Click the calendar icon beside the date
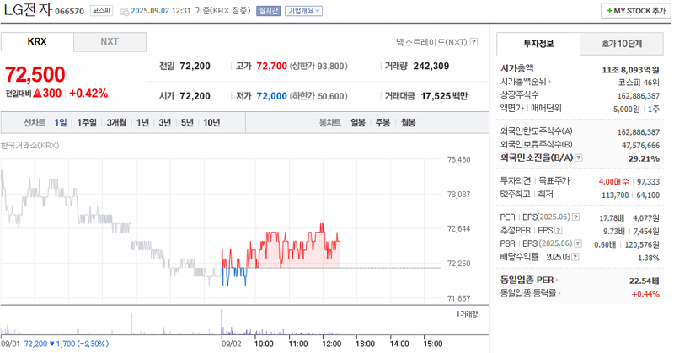The height and width of the screenshot is (353, 674). coord(125,12)
